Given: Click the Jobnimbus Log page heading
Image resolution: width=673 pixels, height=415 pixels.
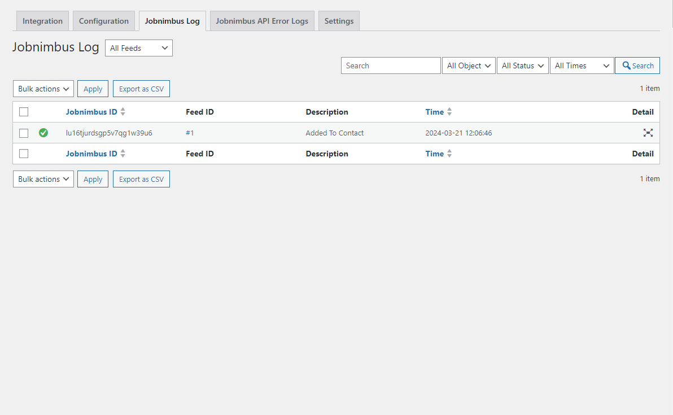Looking at the screenshot, I should (56, 47).
